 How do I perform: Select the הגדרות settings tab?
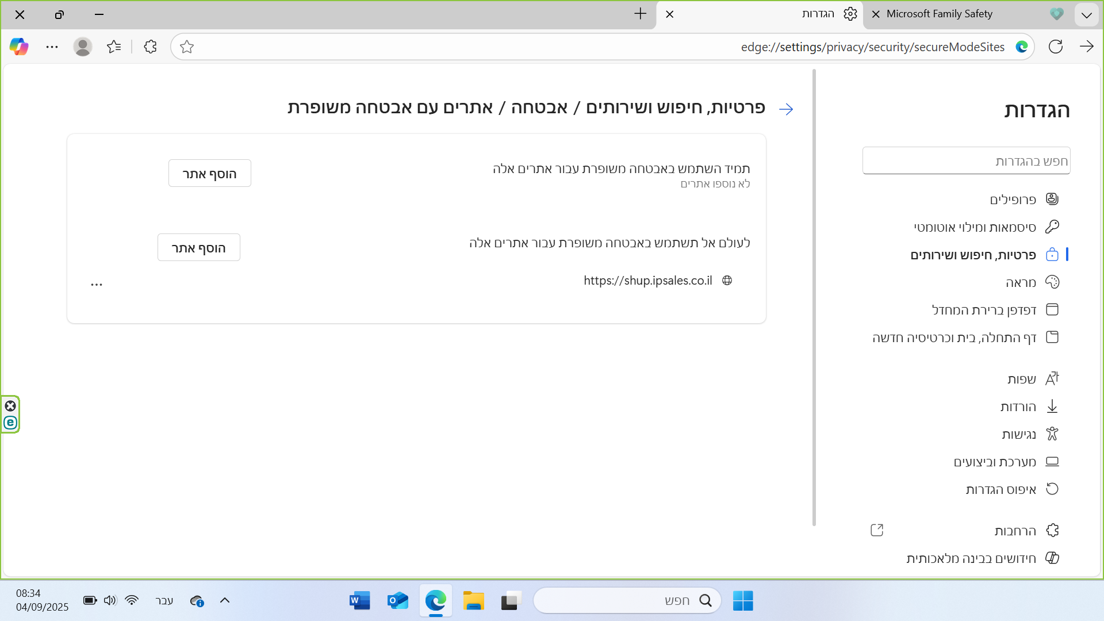pos(759,14)
